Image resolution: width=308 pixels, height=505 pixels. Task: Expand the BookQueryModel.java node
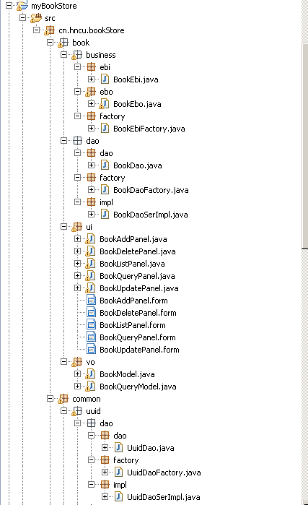tap(77, 386)
